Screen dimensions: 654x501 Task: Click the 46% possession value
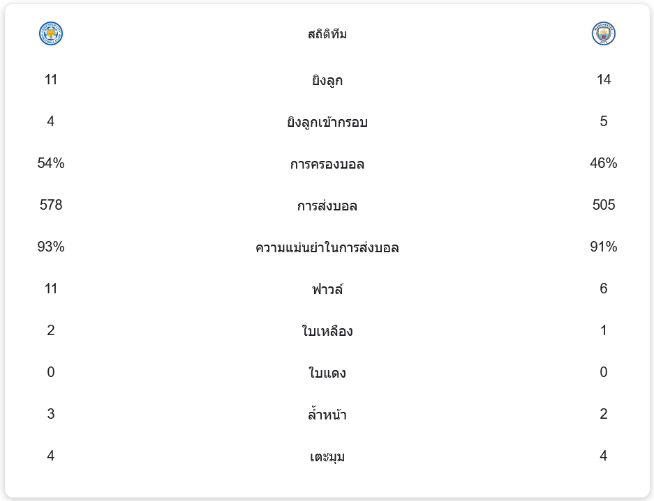(604, 163)
